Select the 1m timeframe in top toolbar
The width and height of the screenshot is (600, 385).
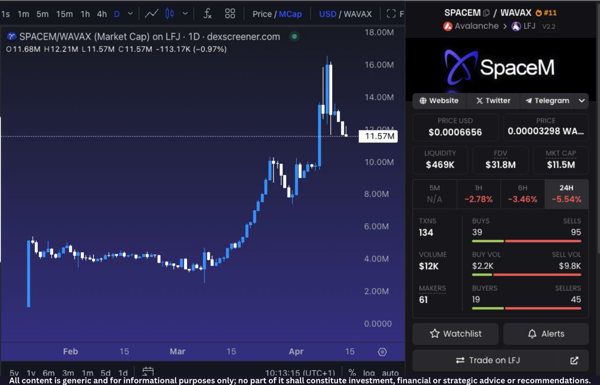23,14
